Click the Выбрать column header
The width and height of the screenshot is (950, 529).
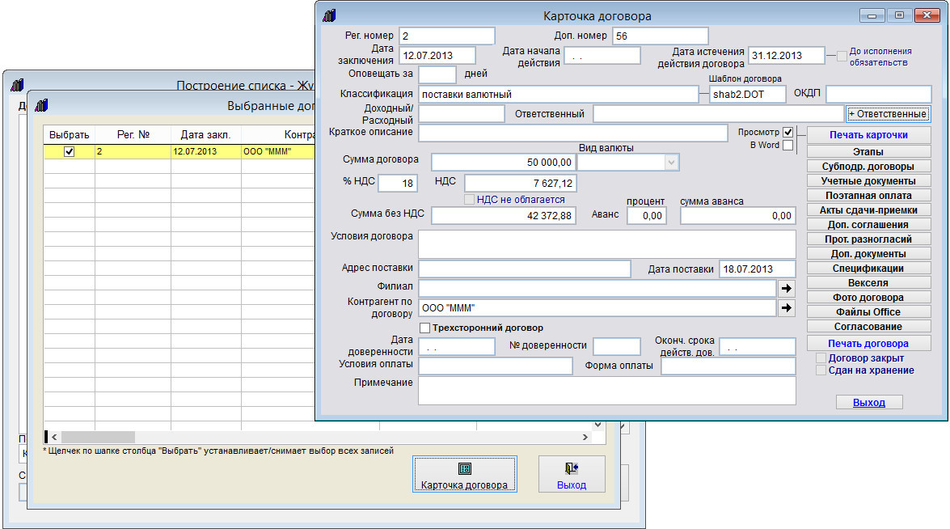click(x=69, y=134)
